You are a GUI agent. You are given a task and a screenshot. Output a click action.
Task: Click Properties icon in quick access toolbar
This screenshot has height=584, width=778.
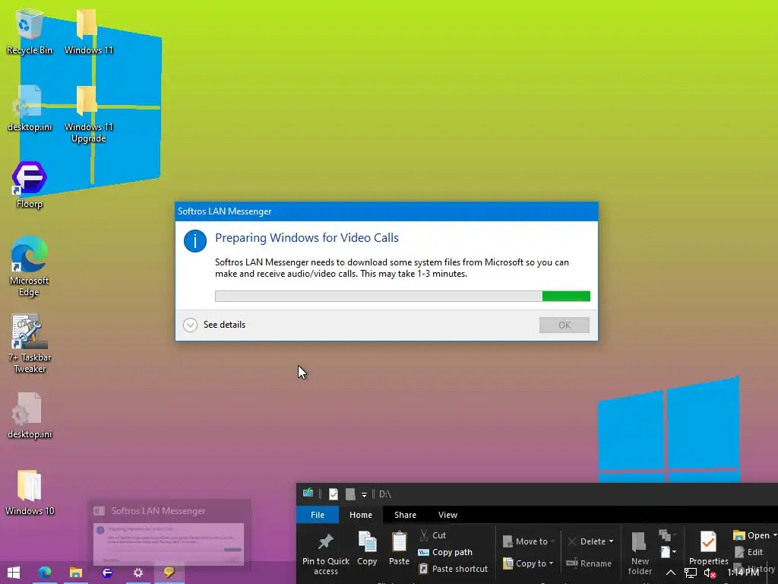pyautogui.click(x=334, y=494)
